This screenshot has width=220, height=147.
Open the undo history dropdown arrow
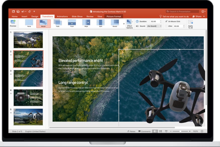click(26, 12)
